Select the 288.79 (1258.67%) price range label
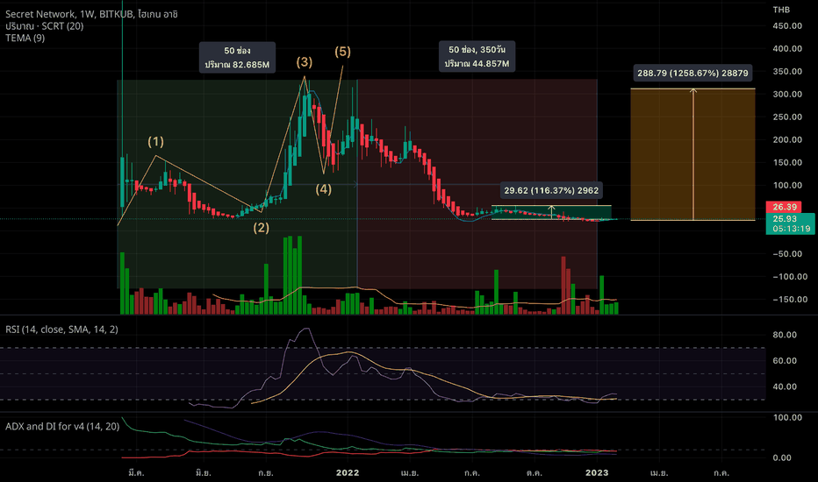 tap(692, 73)
